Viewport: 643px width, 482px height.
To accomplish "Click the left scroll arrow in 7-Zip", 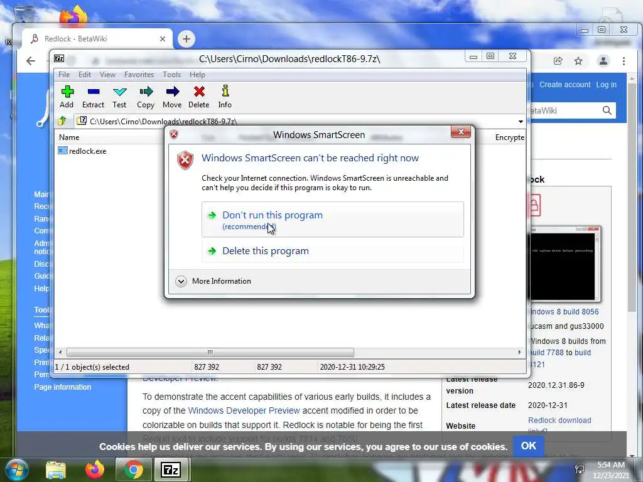I will 60,352.
